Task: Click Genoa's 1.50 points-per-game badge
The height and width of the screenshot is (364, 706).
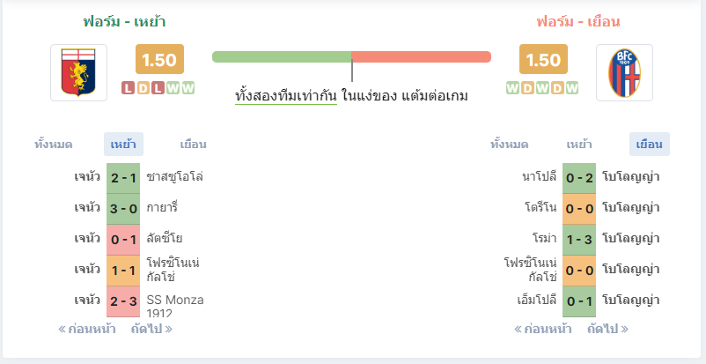Action: (160, 59)
